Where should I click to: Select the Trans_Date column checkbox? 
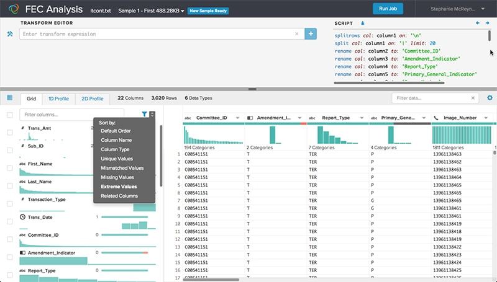(x=9, y=221)
